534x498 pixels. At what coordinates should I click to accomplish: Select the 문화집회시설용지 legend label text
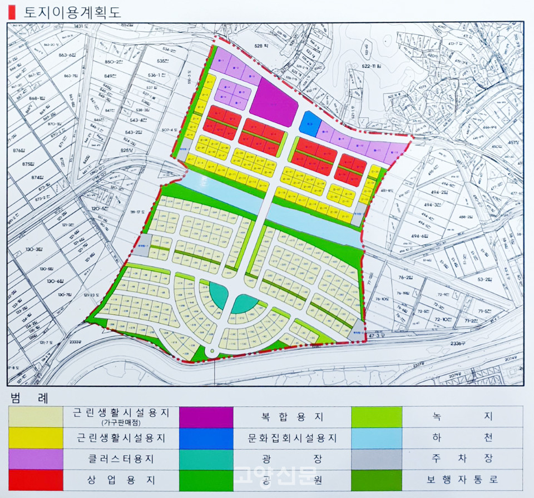tap(292, 438)
